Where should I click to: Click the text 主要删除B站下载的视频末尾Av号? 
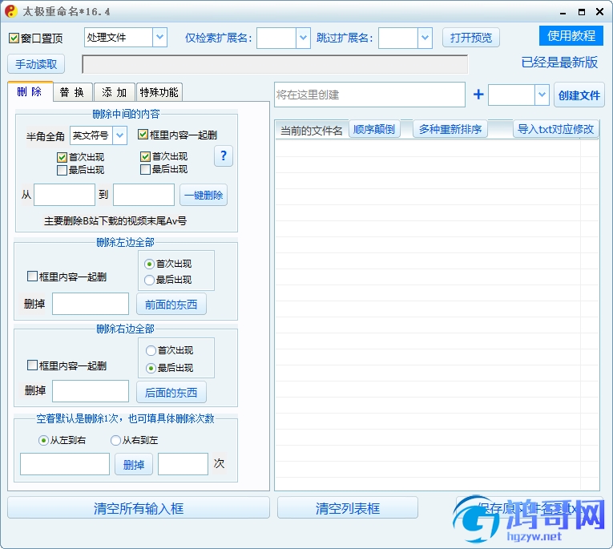(x=115, y=221)
